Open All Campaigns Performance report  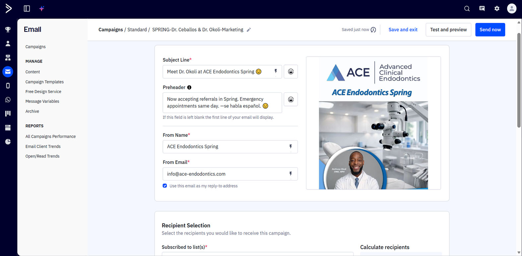(50, 136)
